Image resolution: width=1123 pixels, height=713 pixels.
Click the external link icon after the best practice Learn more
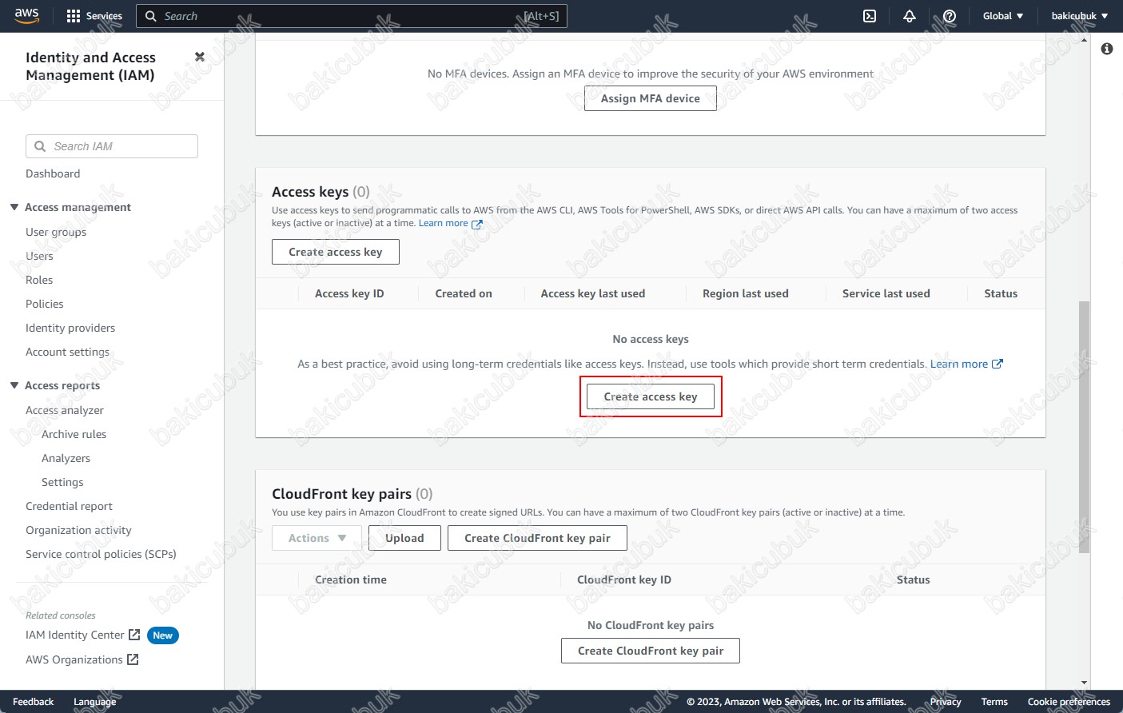[998, 364]
